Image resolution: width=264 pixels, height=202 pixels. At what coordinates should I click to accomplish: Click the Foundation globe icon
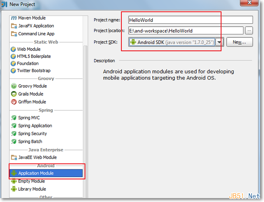[13, 63]
